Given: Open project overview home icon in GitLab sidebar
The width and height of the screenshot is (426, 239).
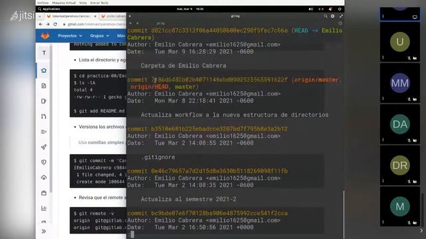Looking at the screenshot, I should point(44,70).
